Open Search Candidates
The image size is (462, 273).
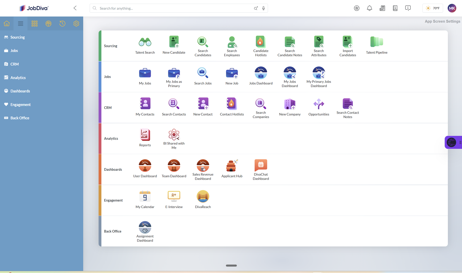click(203, 46)
